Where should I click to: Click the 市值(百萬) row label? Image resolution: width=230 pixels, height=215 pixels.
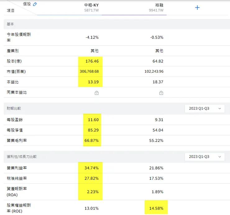click(x=16, y=71)
